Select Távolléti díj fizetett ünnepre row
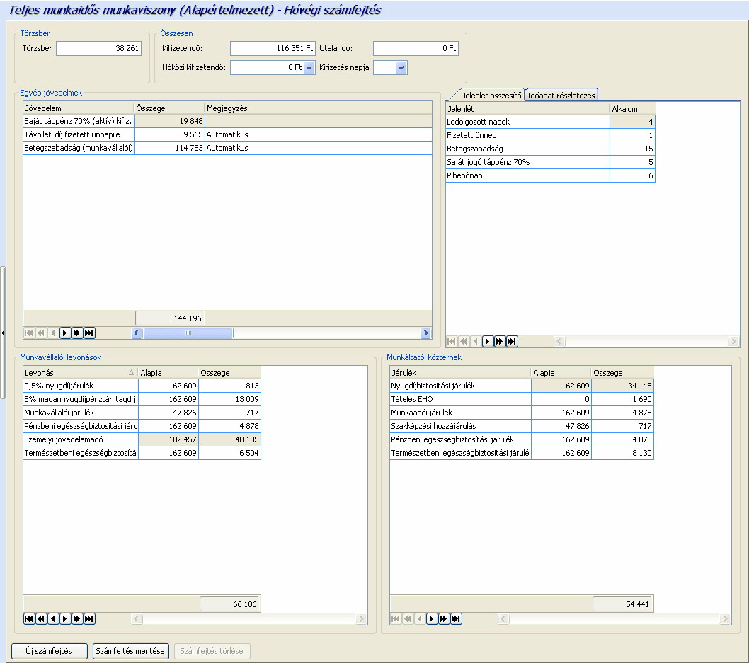Viewport: 749px width, 663px height. [227, 134]
